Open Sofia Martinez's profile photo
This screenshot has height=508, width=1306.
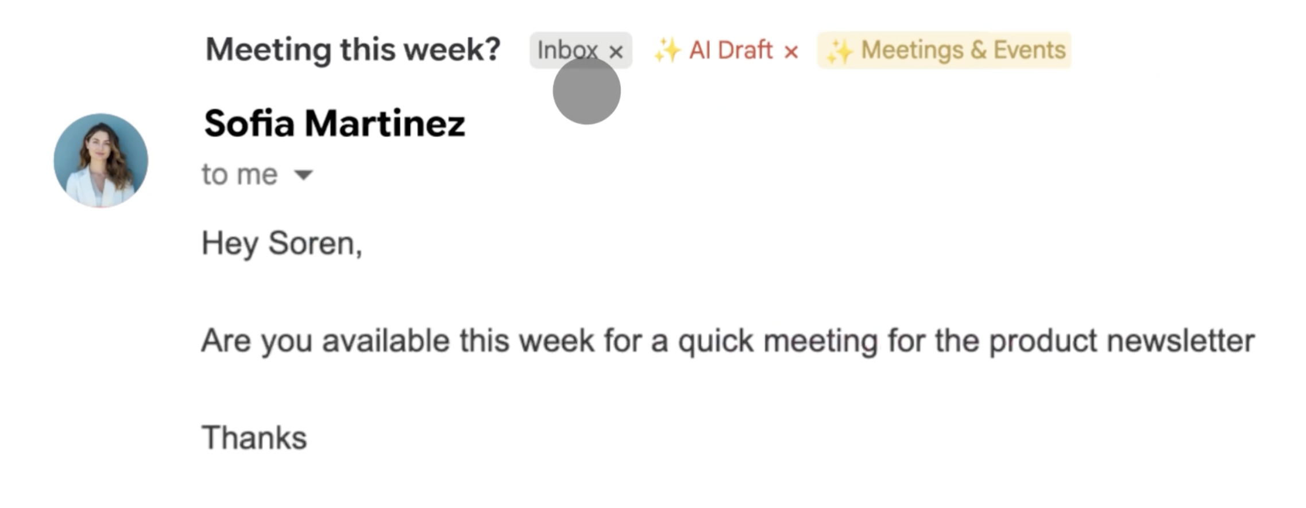point(101,160)
